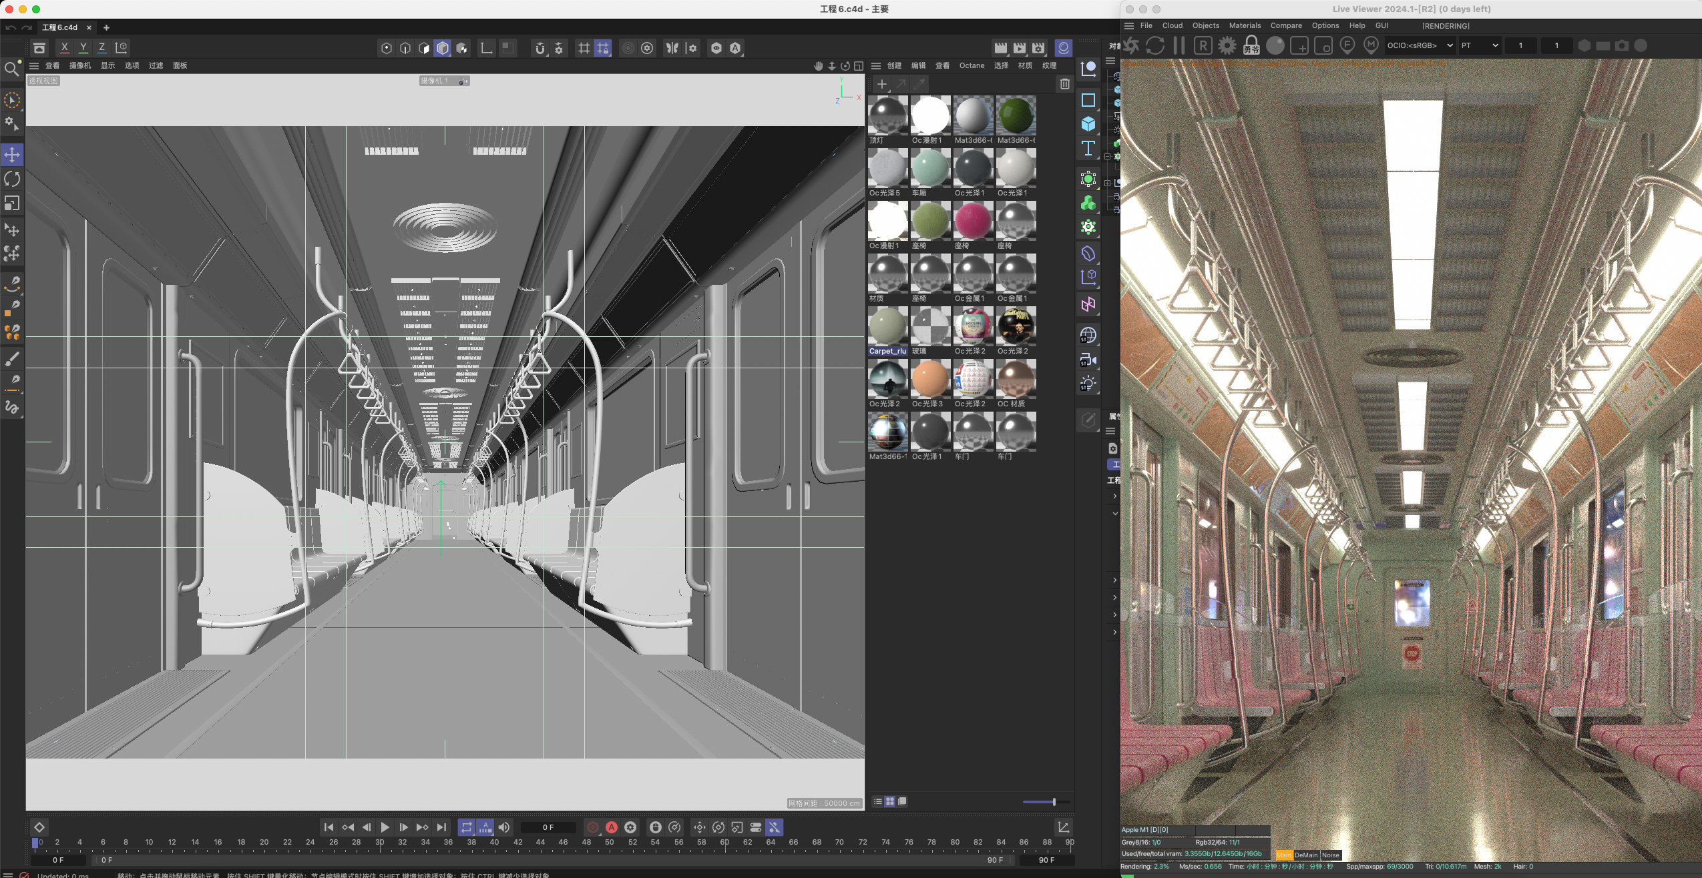This screenshot has width=1702, height=878.
Task: Click the trash icon in material manager
Action: (1064, 84)
